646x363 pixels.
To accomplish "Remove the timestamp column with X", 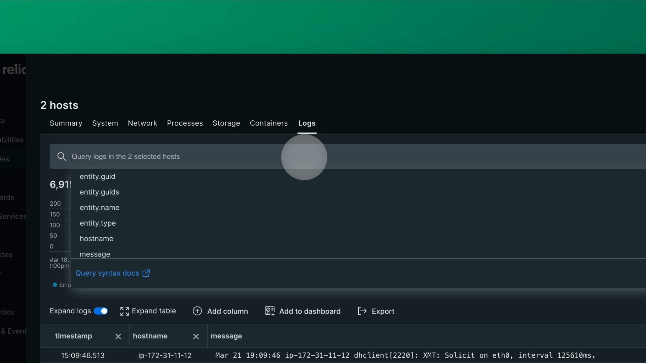I will point(118,336).
